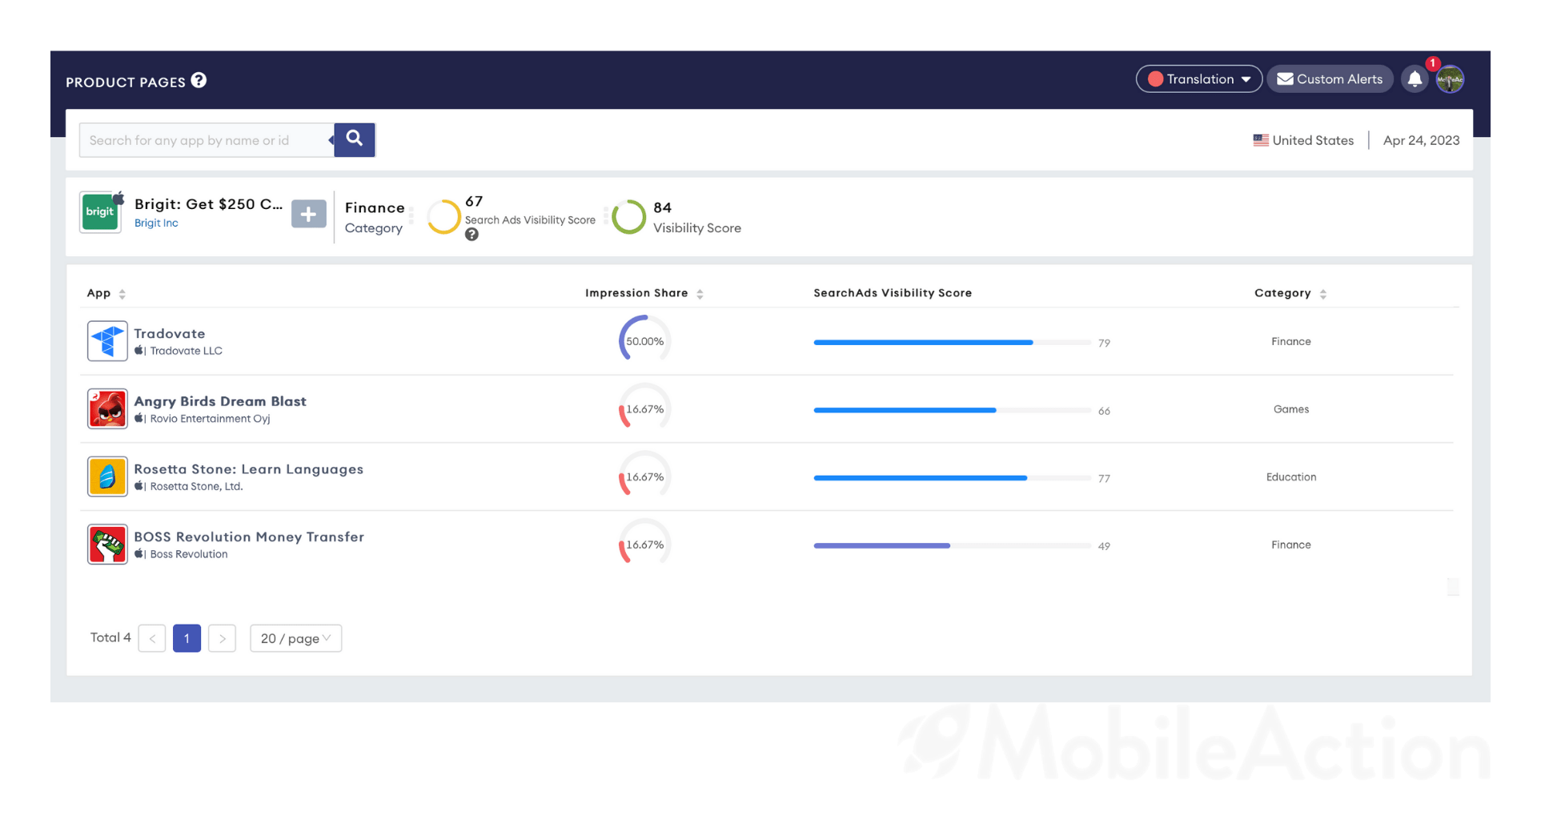
Task: Open the notifications bell
Action: 1415,79
